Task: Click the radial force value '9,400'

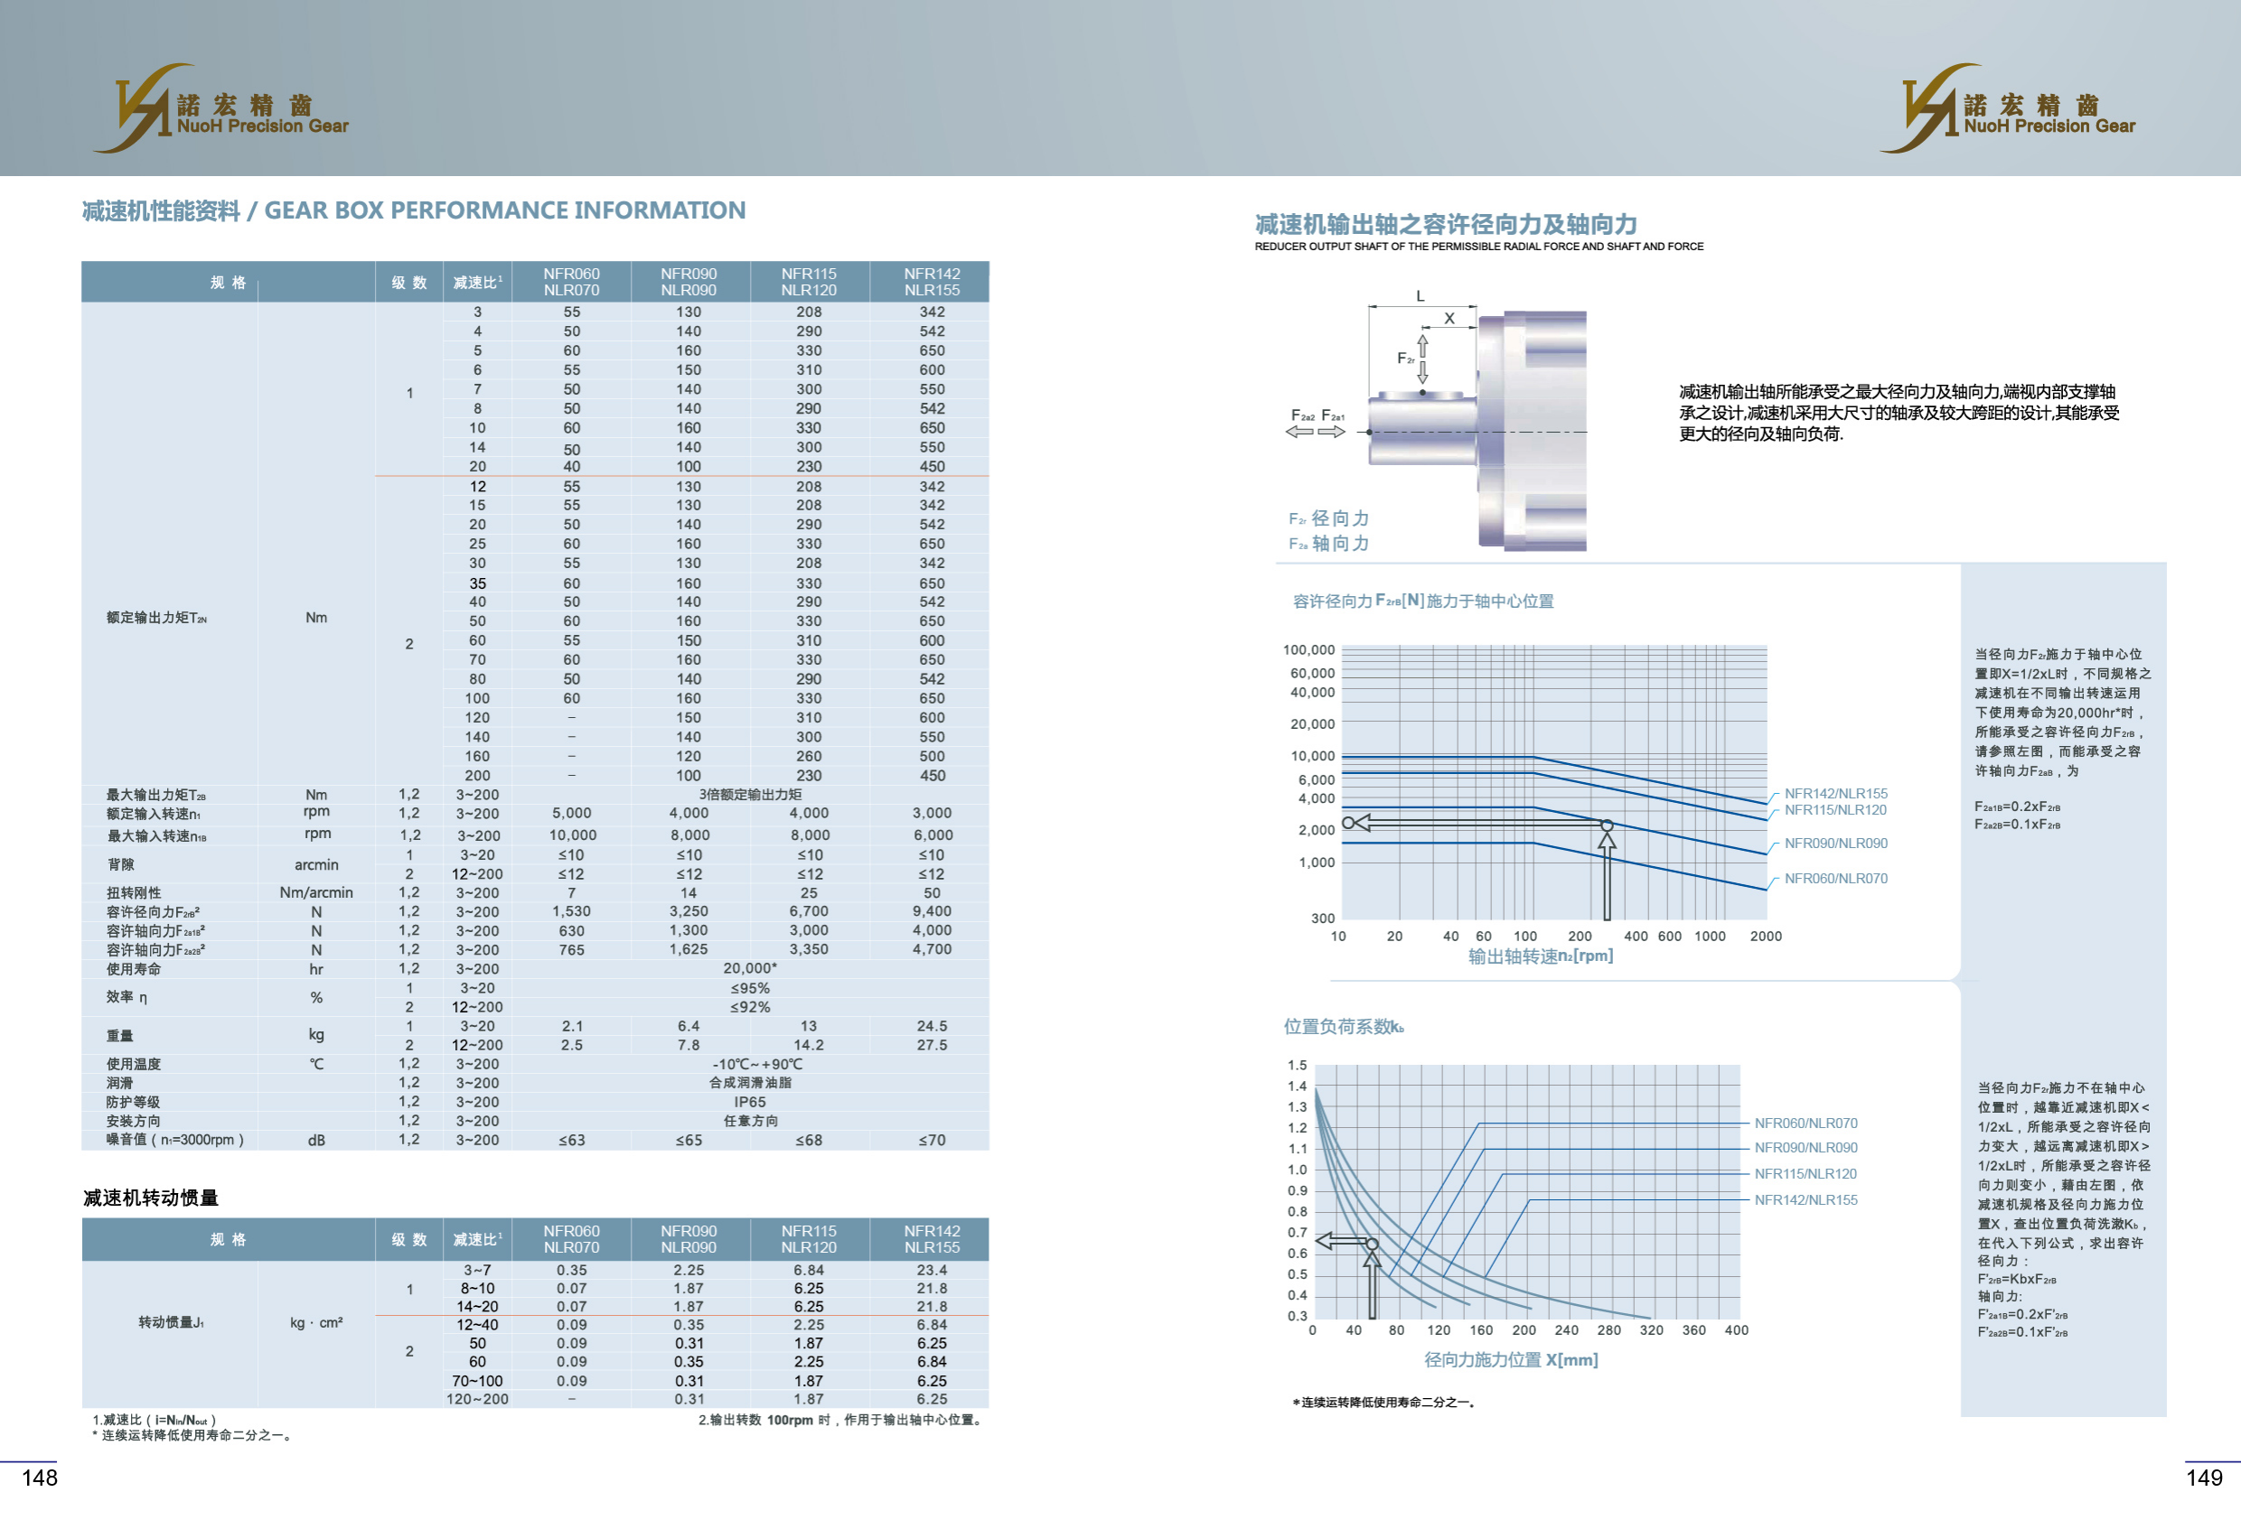Action: pyautogui.click(x=933, y=912)
